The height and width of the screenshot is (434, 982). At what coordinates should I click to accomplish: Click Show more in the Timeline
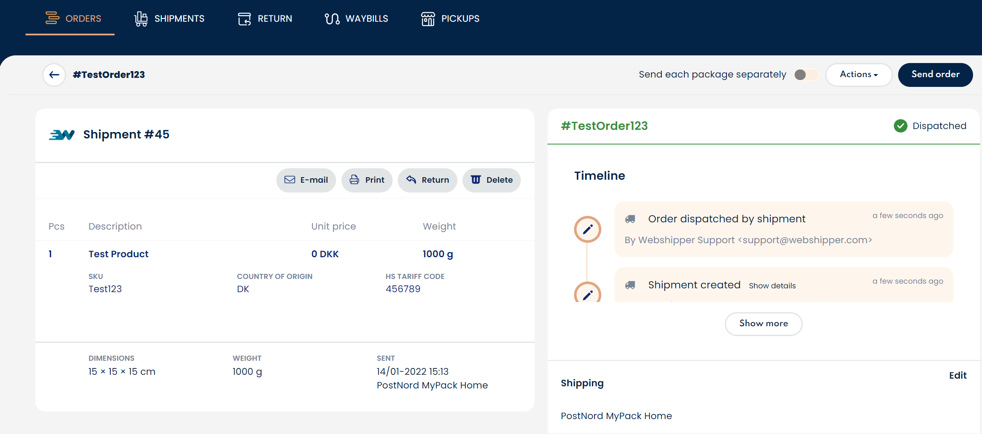pos(764,324)
